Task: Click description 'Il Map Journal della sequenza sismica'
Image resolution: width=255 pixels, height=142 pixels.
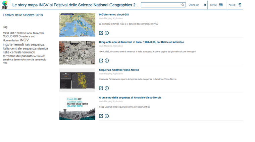Action: [124, 107]
